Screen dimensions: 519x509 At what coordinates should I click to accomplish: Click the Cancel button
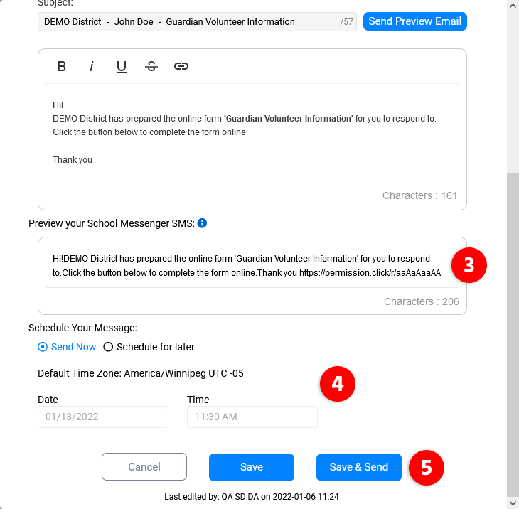tap(144, 467)
